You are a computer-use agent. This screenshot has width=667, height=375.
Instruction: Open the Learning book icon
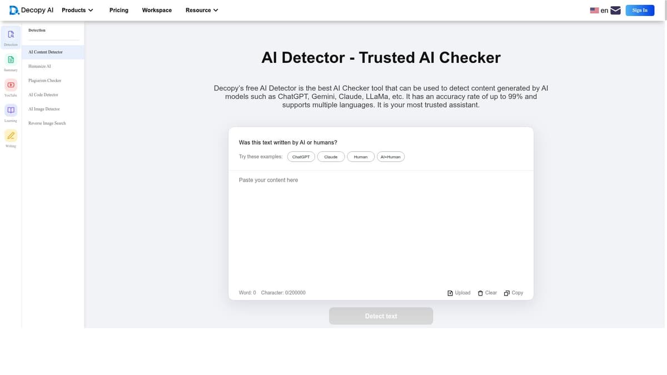(x=11, y=110)
